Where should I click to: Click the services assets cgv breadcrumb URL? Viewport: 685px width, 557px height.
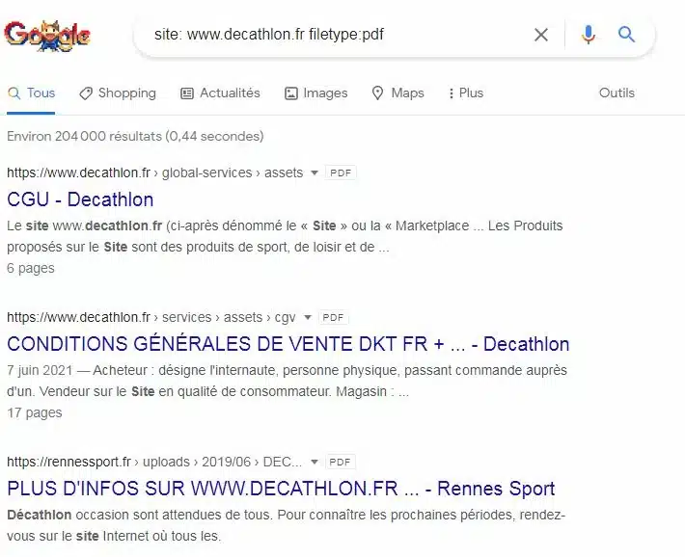(151, 317)
